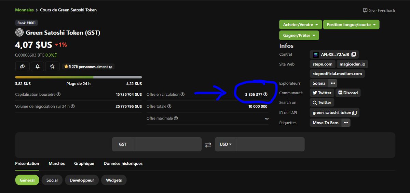
Task: Select the Widgets sub-tab
Action: [114, 180]
